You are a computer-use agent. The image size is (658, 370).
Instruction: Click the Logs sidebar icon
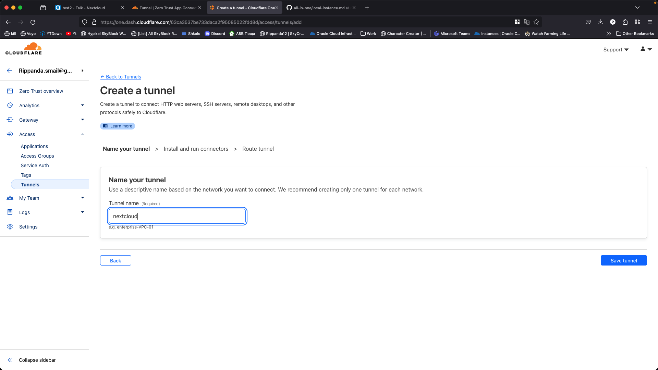[x=10, y=212]
